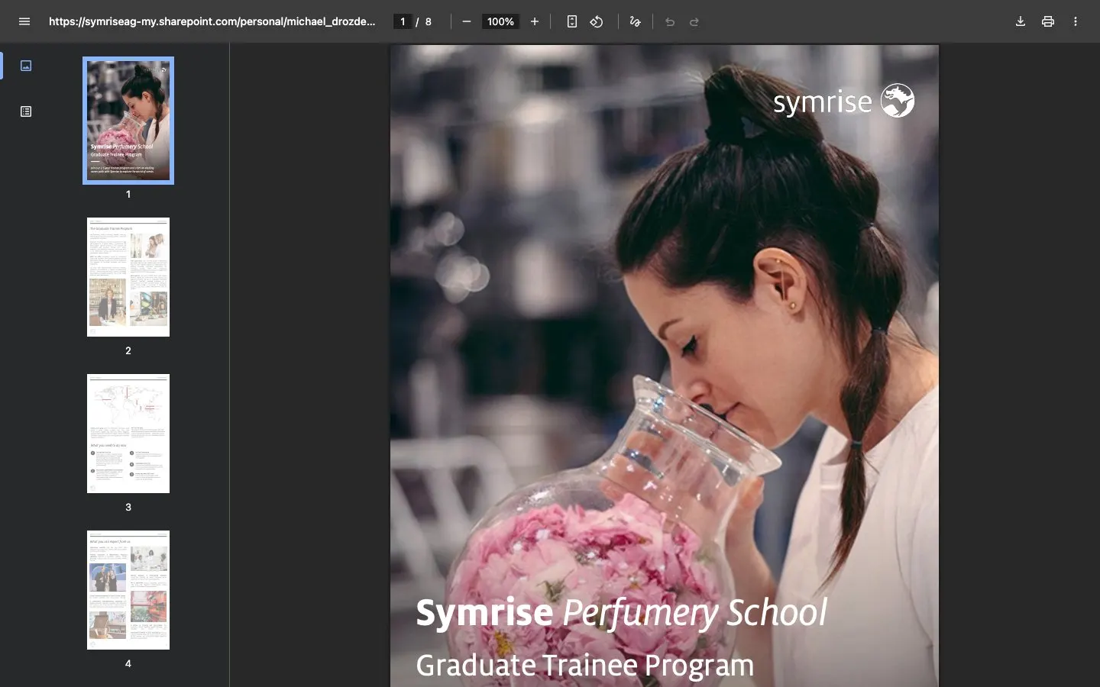Click the fit to page button

pos(572,21)
